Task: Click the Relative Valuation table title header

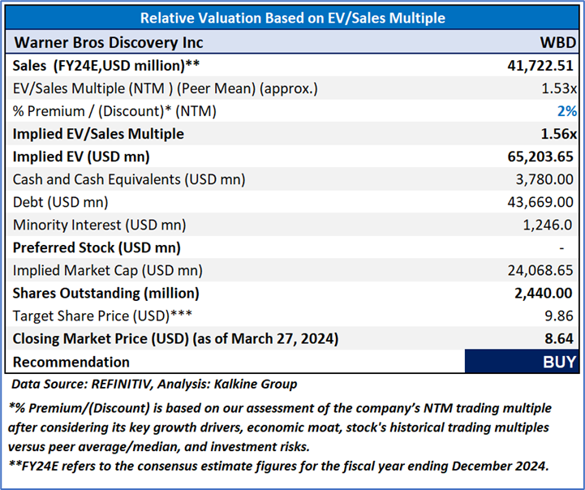Action: (x=292, y=18)
